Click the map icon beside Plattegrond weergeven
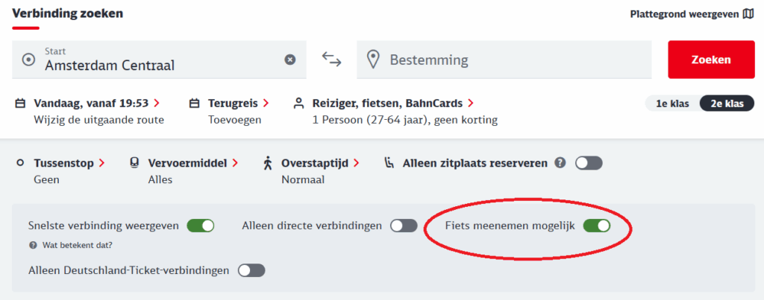The width and height of the screenshot is (764, 300). pyautogui.click(x=748, y=13)
